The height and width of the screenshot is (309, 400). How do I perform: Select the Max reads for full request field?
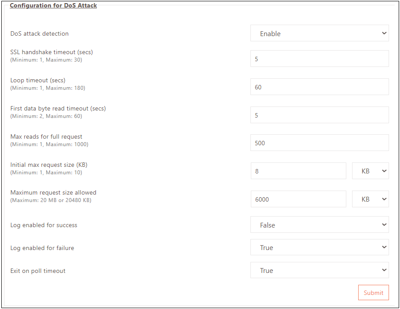pyautogui.click(x=319, y=143)
